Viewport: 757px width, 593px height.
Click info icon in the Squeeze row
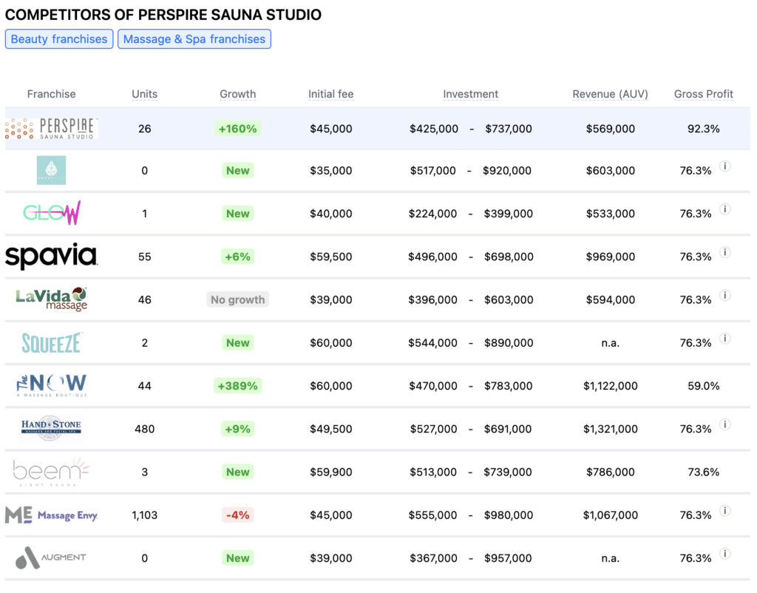click(x=724, y=338)
